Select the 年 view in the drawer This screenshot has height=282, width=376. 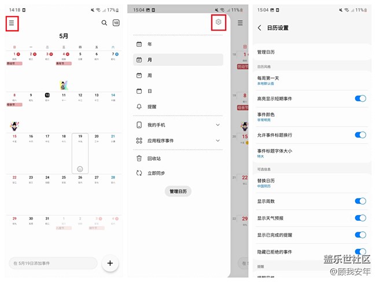[150, 44]
